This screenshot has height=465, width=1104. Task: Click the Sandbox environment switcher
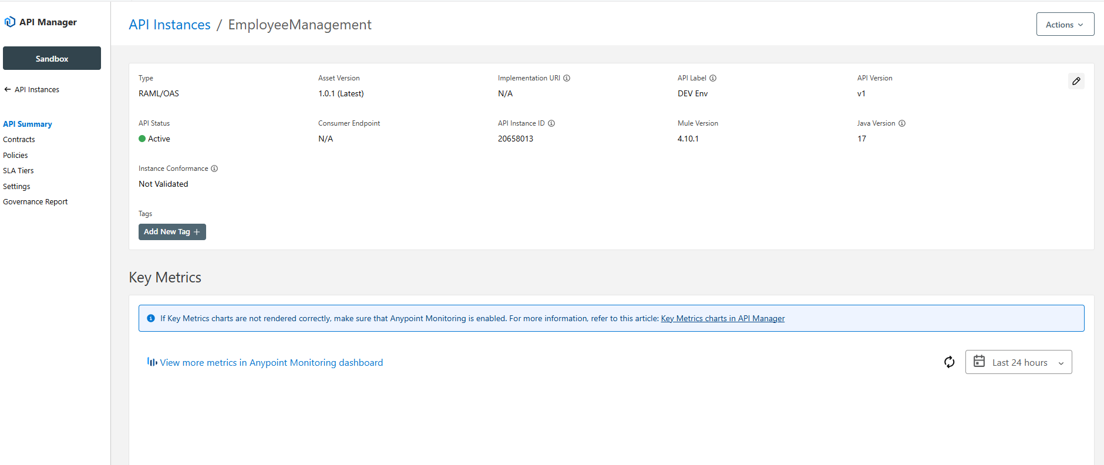tap(52, 59)
